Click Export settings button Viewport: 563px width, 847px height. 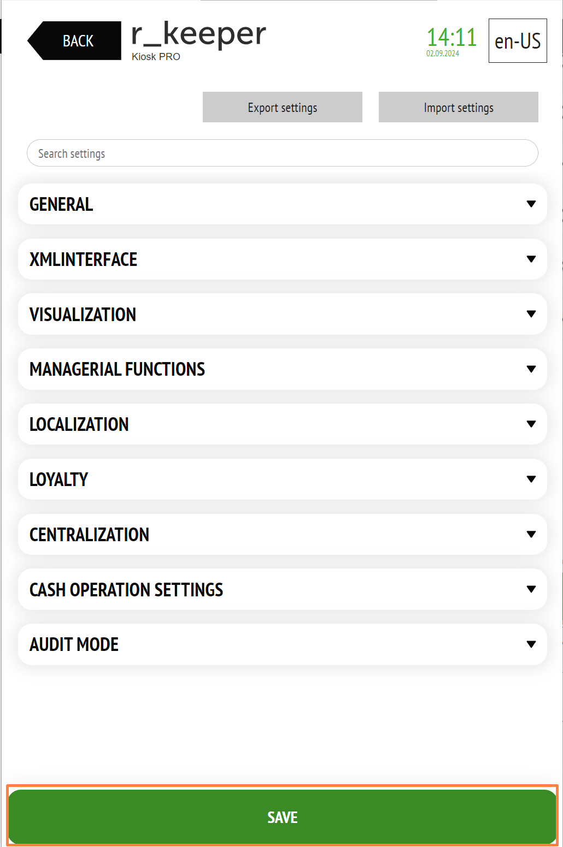click(283, 107)
